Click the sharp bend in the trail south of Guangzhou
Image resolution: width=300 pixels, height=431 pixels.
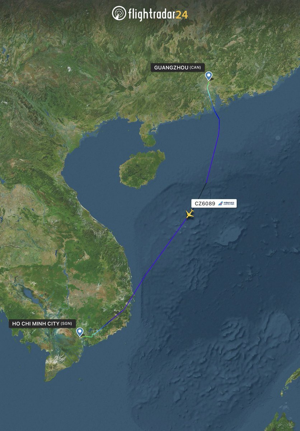point(219,119)
